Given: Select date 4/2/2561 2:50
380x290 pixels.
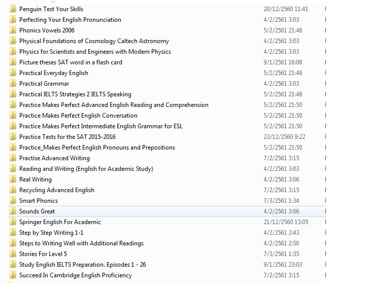Looking at the screenshot, I should pyautogui.click(x=281, y=244).
